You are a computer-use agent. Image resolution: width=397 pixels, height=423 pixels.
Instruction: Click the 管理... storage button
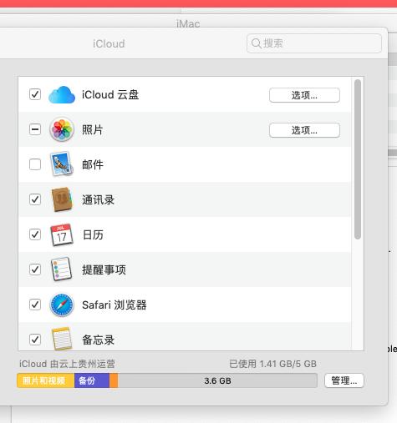(x=344, y=380)
